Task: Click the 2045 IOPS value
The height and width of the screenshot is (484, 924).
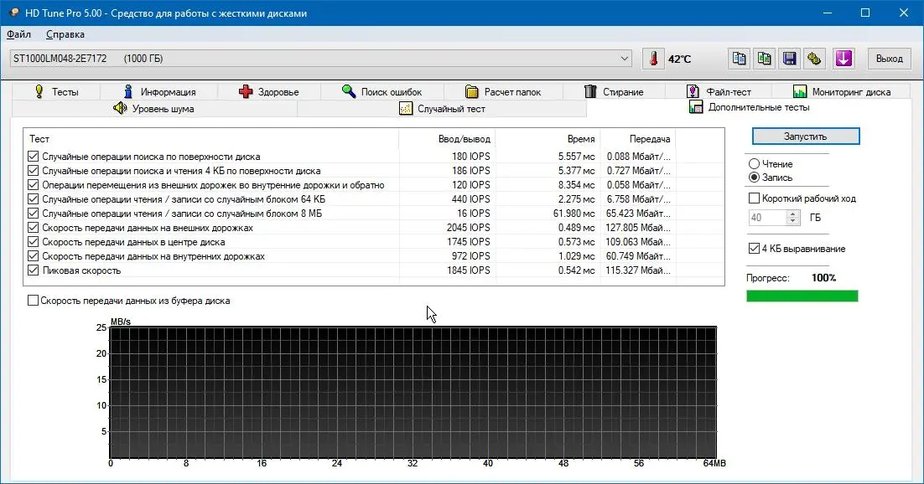Action: (x=468, y=228)
